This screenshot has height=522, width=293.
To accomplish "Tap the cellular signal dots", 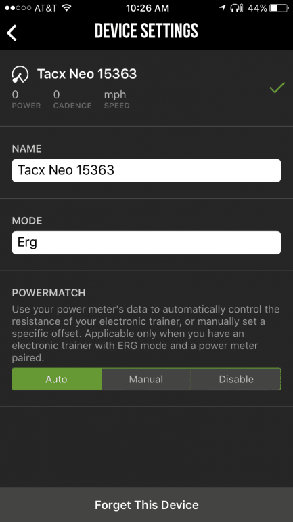I will [x=18, y=8].
